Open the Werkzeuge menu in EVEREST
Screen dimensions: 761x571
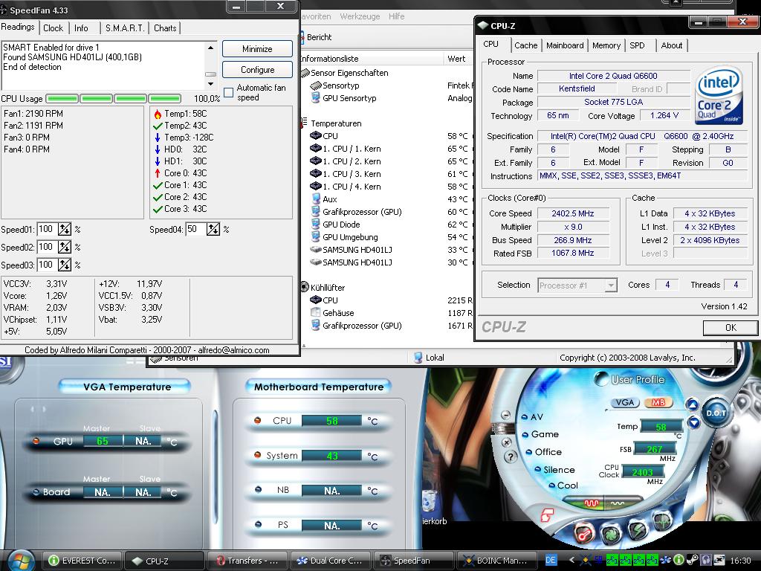tap(360, 16)
